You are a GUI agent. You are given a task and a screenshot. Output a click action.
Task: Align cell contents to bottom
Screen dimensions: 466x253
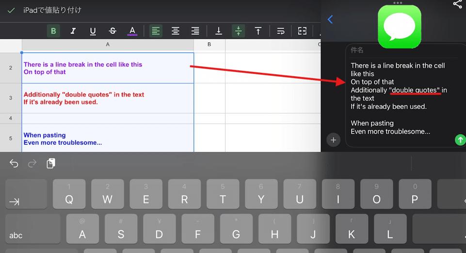219,31
